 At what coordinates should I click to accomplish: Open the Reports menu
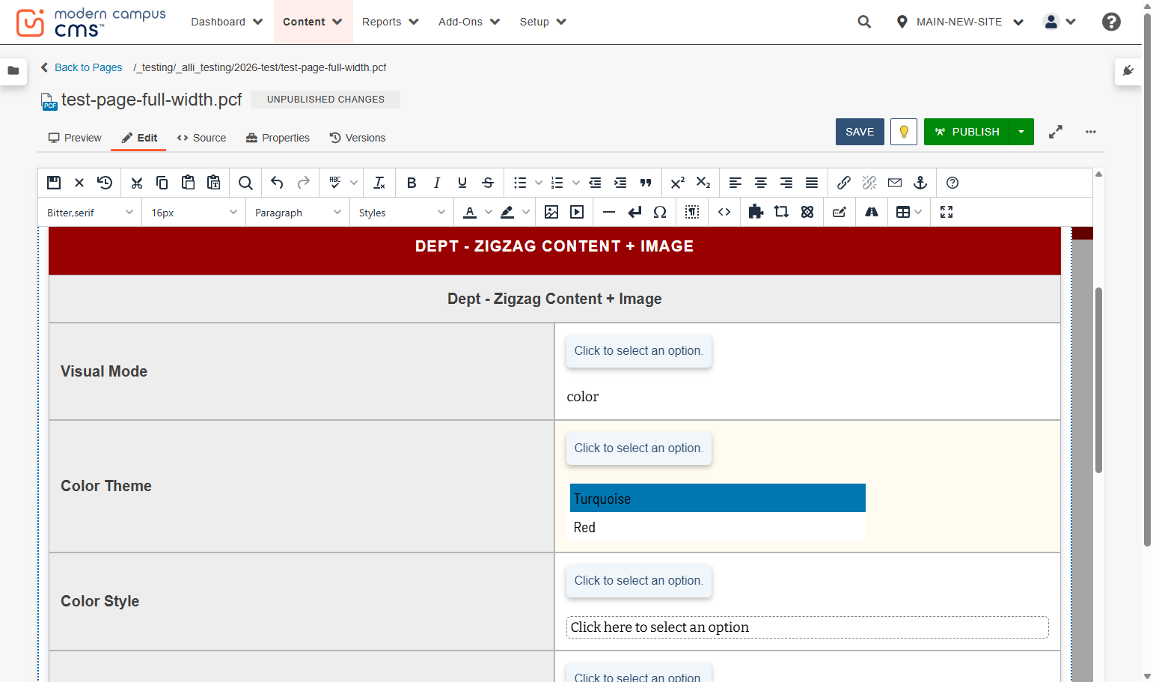coord(391,22)
